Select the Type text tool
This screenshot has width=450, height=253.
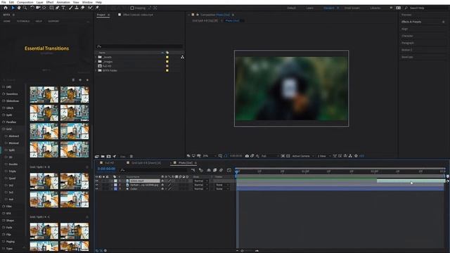coord(63,8)
